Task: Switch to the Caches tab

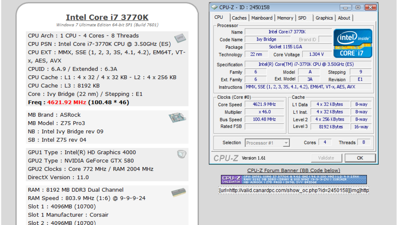Action: pyautogui.click(x=239, y=18)
